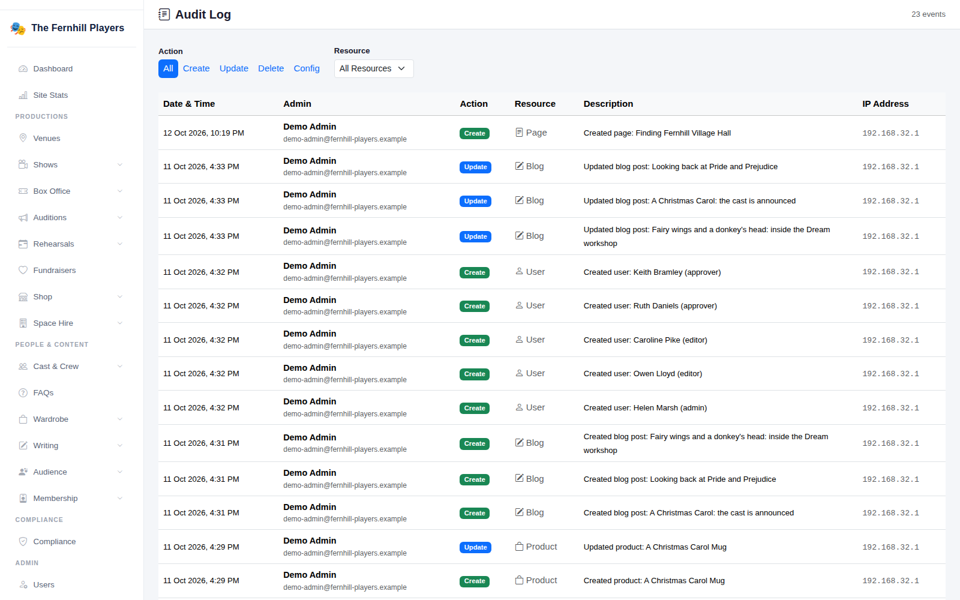Expand the Wardrobe submenu chevron
The image size is (960, 600).
tap(120, 419)
